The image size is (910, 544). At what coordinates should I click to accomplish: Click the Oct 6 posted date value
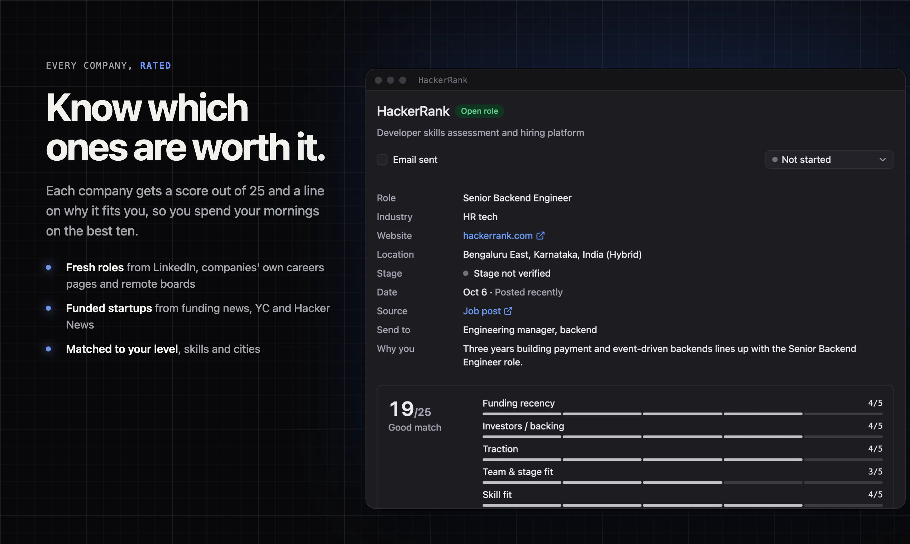(x=513, y=292)
